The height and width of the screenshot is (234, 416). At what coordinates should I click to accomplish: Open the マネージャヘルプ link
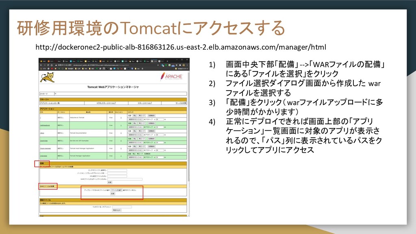click(x=145, y=103)
